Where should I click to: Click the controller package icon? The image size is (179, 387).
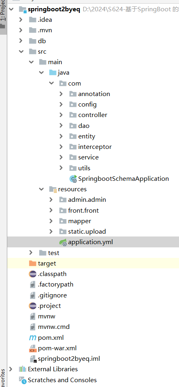tap(73, 115)
